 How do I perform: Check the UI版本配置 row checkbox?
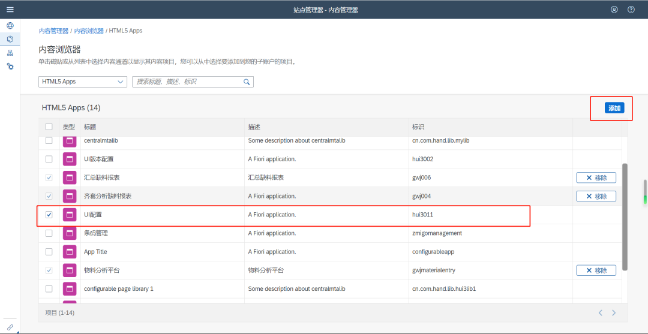point(49,159)
